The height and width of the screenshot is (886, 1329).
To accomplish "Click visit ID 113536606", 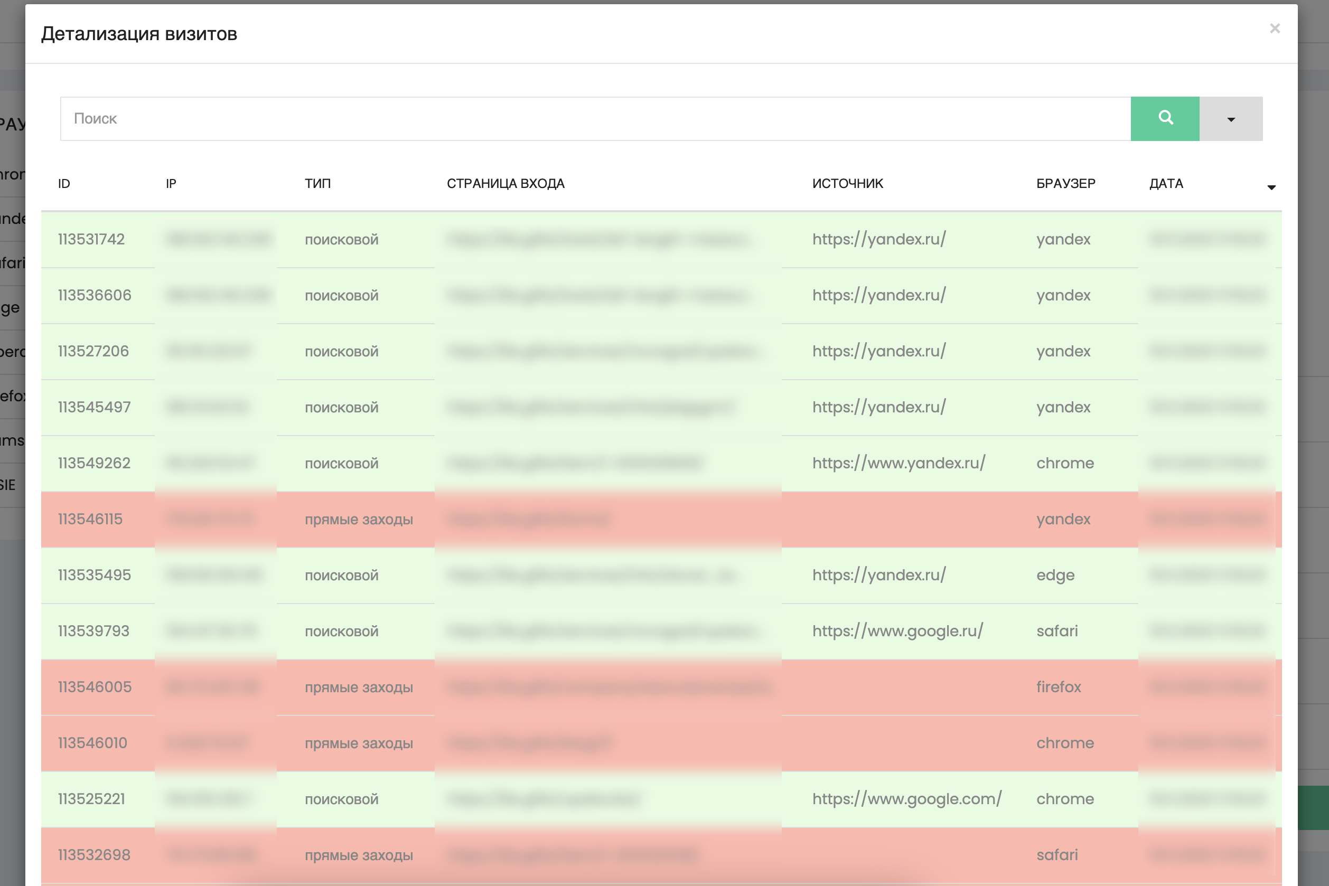I will pyautogui.click(x=95, y=295).
